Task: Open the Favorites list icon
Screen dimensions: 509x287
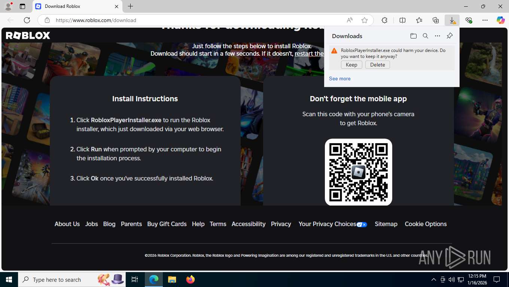Action: pos(419,20)
